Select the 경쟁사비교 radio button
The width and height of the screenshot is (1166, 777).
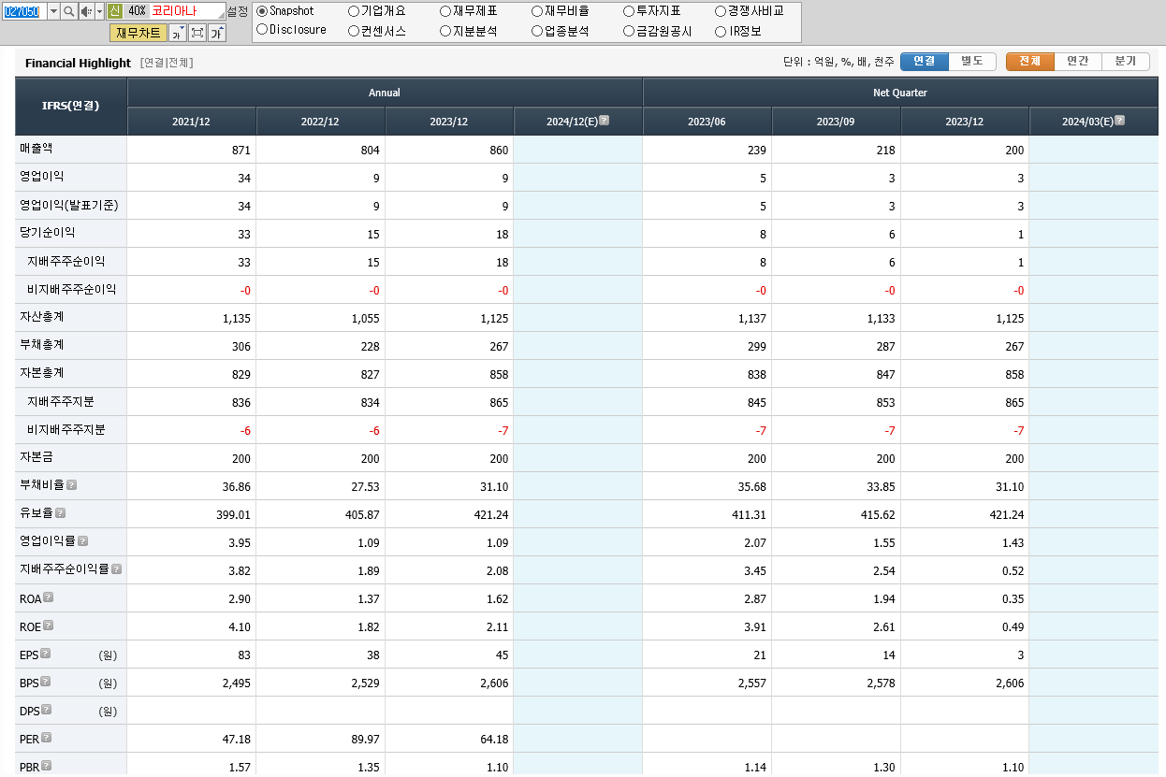721,11
